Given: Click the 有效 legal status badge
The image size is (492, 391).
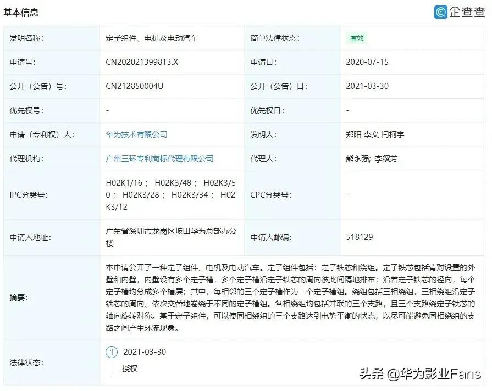Looking at the screenshot, I should click(x=357, y=38).
